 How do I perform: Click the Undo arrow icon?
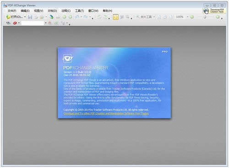[x=77, y=17]
